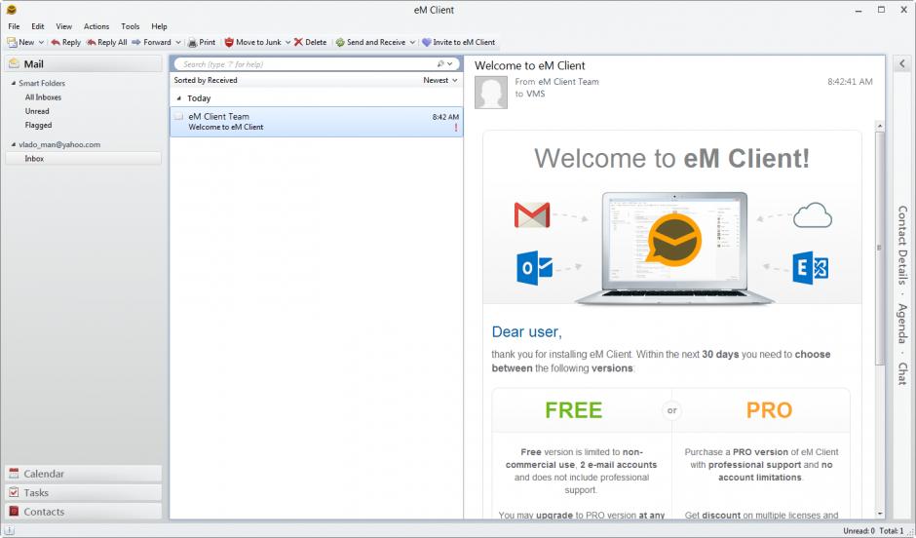Click the VMS recipient name

pos(536,94)
